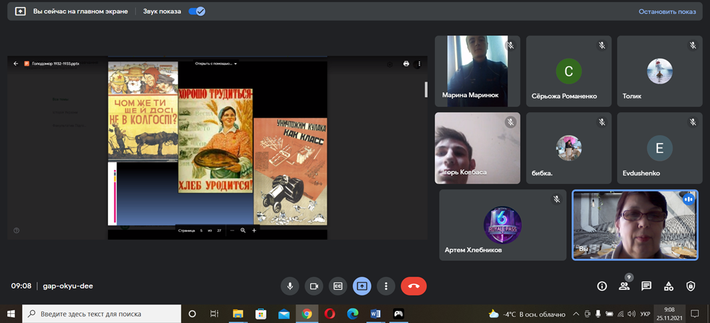
Task: Open meeting details info icon
Action: [x=602, y=286]
